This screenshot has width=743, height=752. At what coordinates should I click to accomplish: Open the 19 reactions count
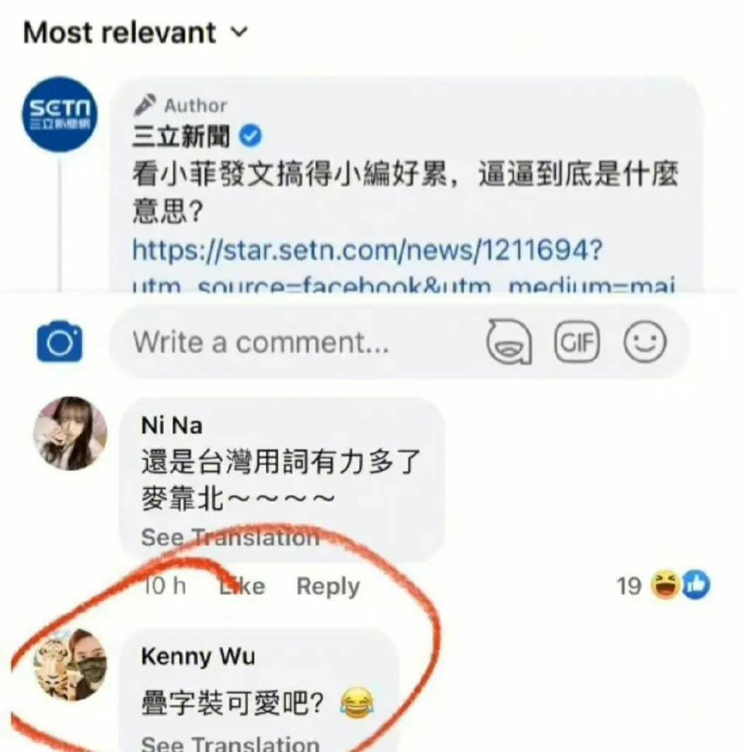pyautogui.click(x=628, y=586)
